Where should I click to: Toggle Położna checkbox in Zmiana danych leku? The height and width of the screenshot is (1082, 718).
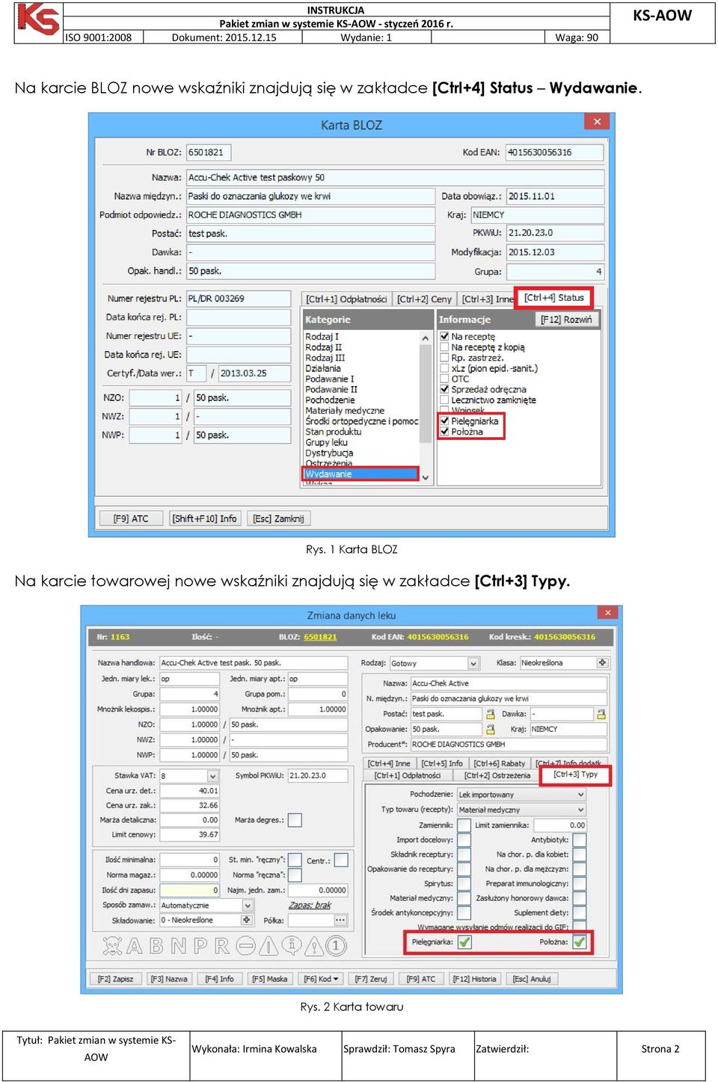[580, 942]
